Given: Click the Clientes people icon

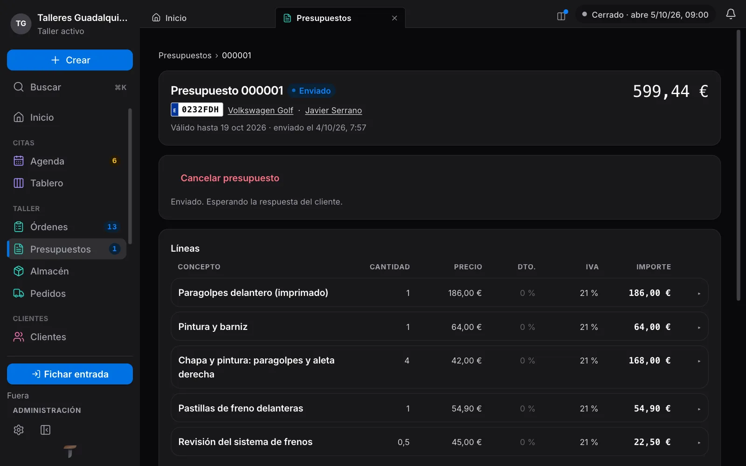Looking at the screenshot, I should tap(19, 337).
